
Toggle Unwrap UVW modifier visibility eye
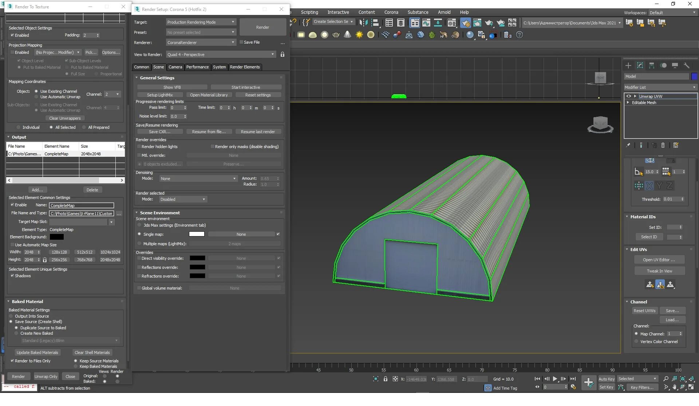tap(629, 96)
